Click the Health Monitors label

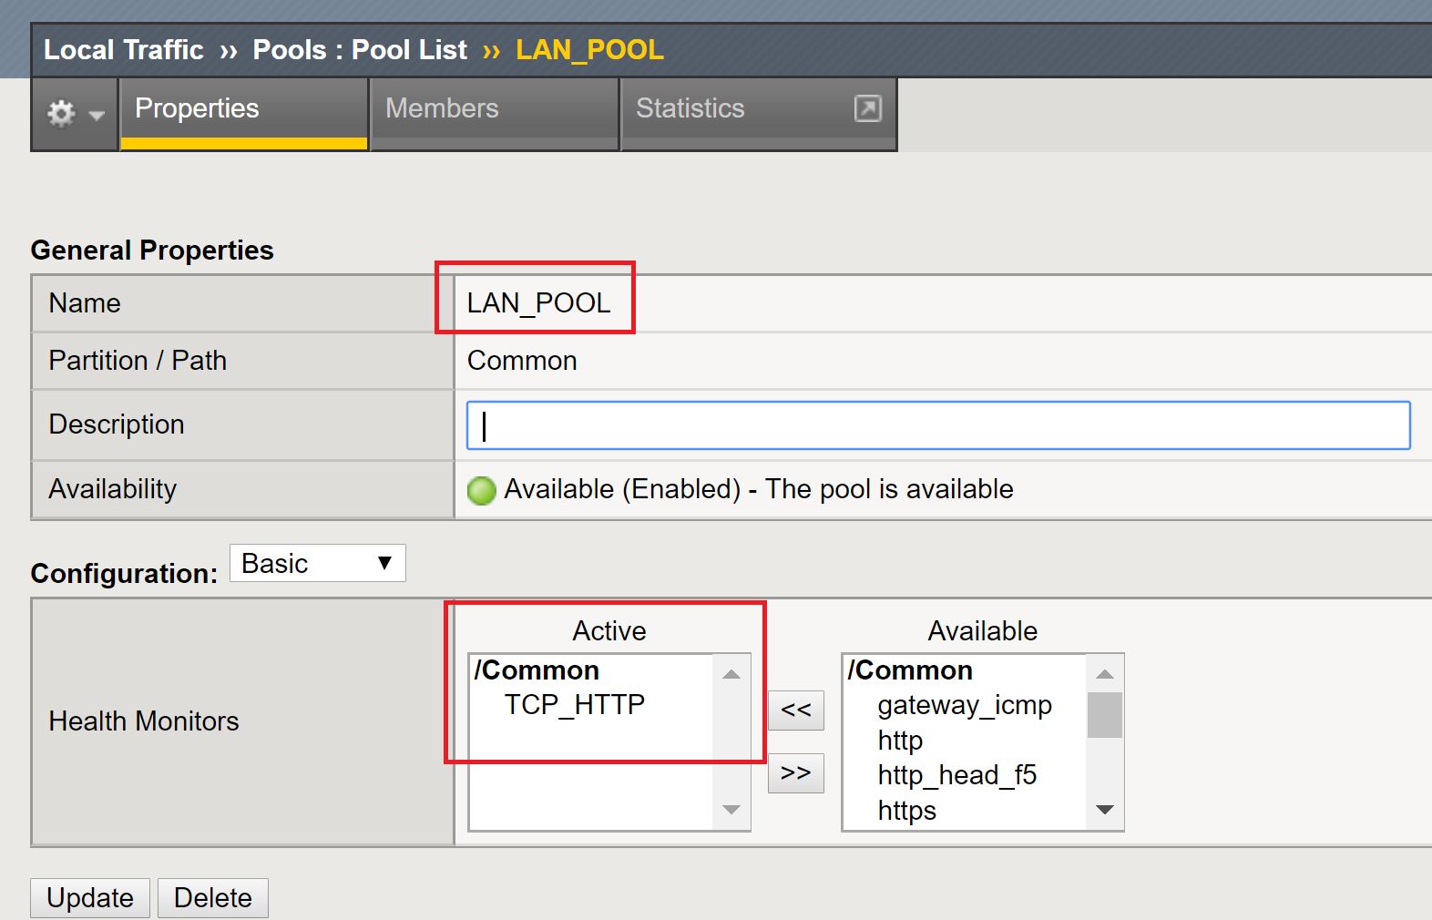[x=144, y=721]
